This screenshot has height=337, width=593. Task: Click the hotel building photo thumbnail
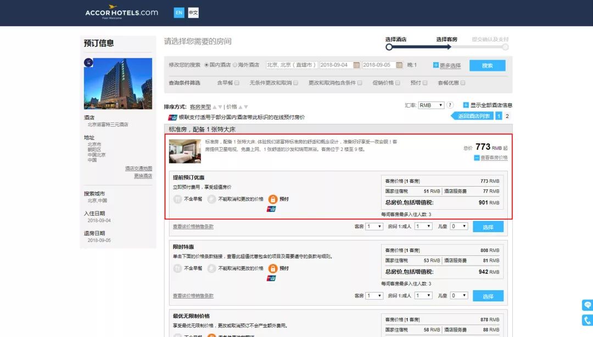pyautogui.click(x=118, y=83)
